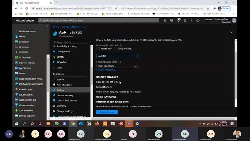Click Create a resource in sidebar

click(x=27, y=31)
